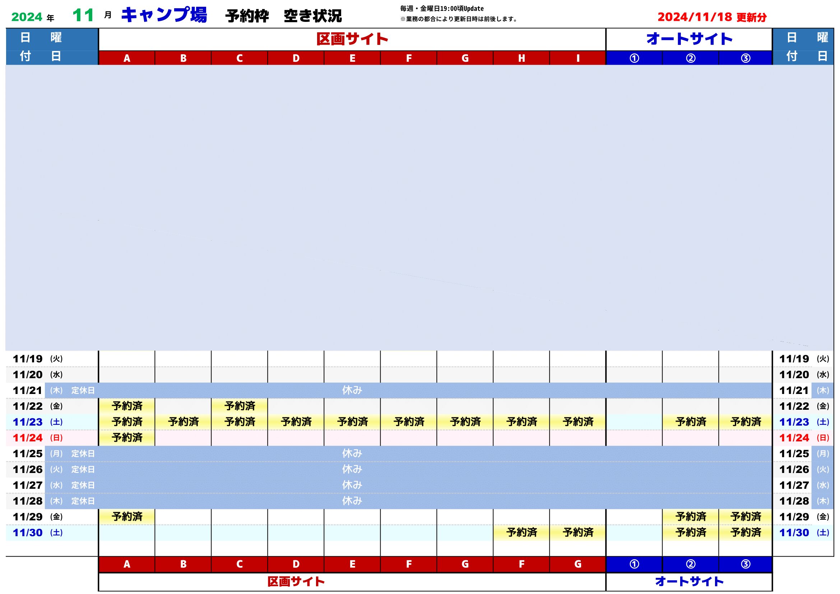Click the right red 11/24 (日) date
Viewport: 840px width, 594px height.
point(804,438)
